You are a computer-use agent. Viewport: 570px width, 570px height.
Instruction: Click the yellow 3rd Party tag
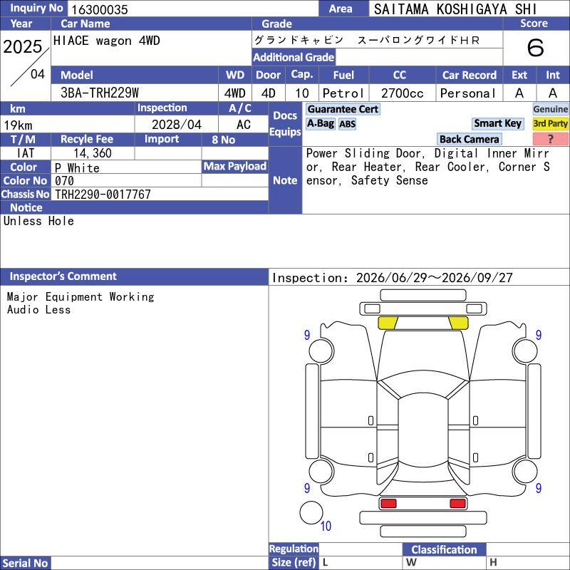pyautogui.click(x=550, y=123)
